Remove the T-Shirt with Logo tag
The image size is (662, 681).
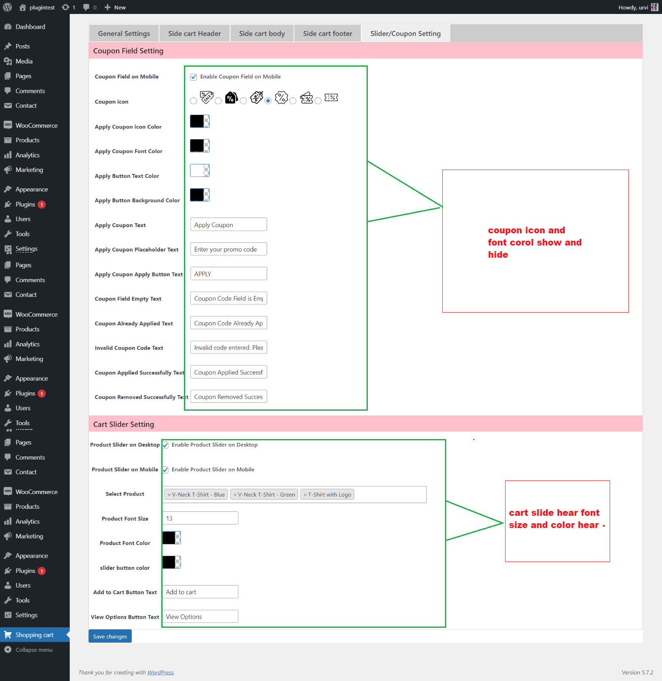coord(305,495)
